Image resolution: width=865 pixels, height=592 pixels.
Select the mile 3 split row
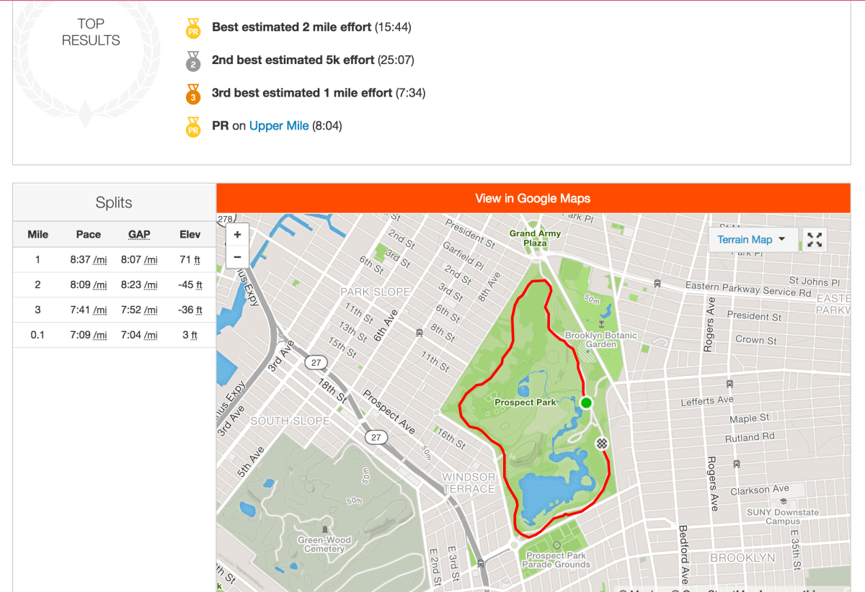[x=114, y=310]
